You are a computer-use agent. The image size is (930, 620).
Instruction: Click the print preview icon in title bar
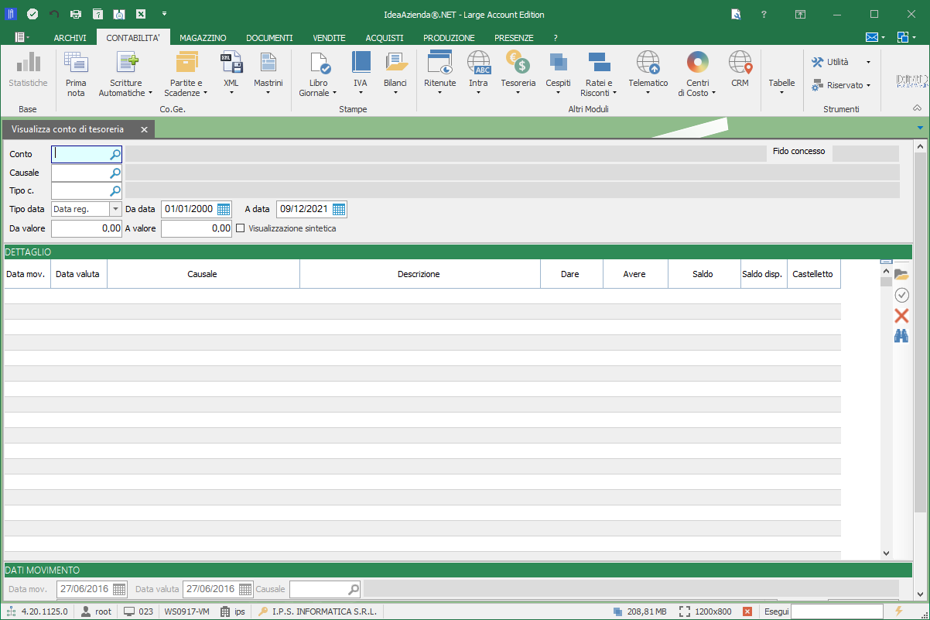(x=119, y=14)
